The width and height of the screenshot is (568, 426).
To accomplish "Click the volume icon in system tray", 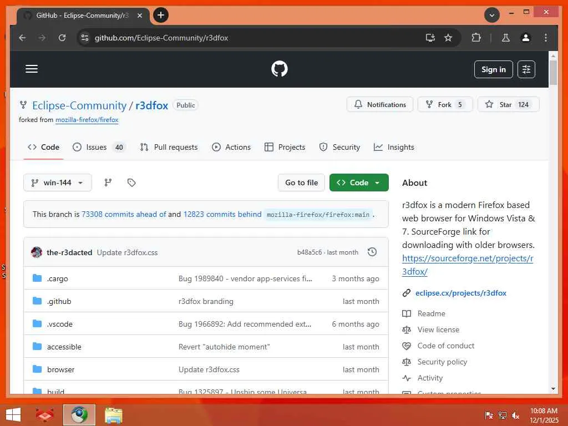I will (x=515, y=415).
